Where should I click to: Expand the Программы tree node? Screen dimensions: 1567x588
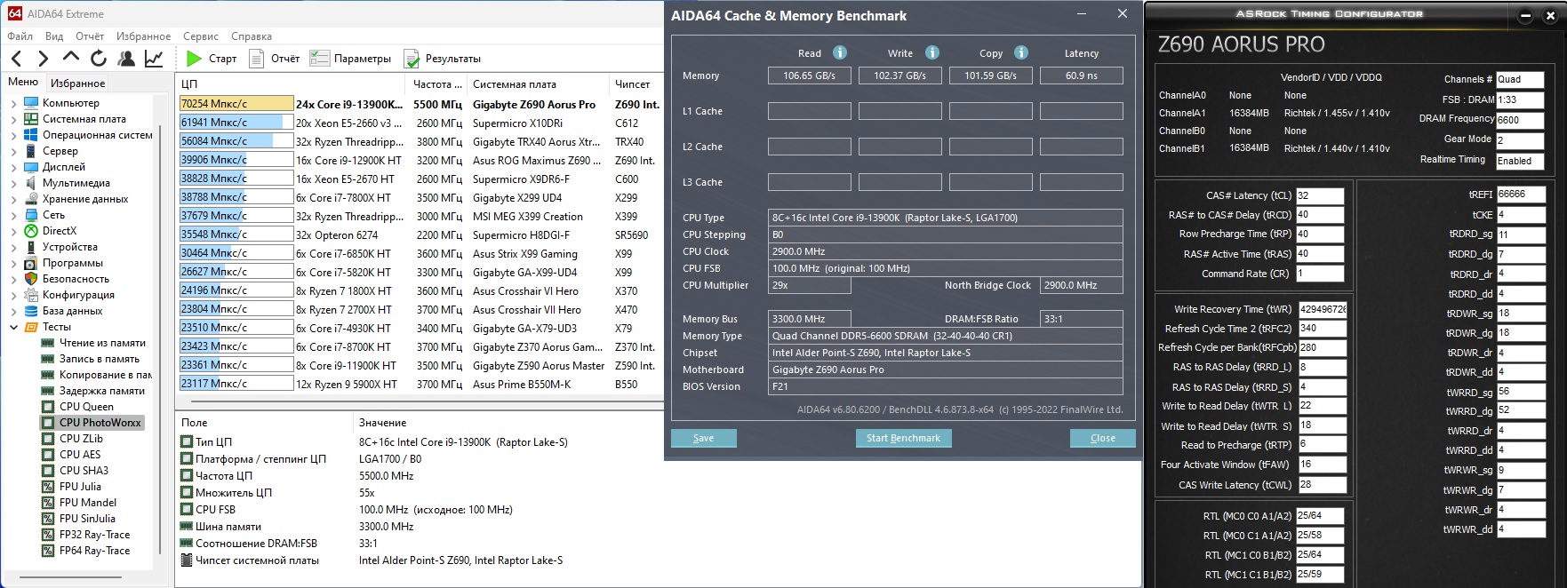[x=13, y=263]
